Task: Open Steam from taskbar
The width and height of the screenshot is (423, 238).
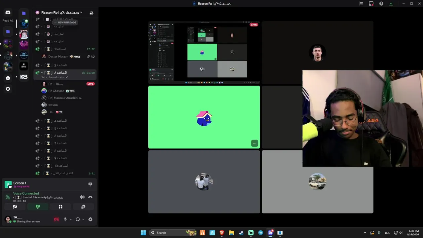Action: point(241,233)
